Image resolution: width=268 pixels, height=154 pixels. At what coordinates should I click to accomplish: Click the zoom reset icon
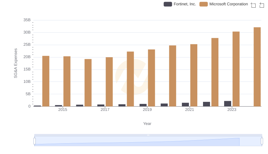[x=262, y=5]
